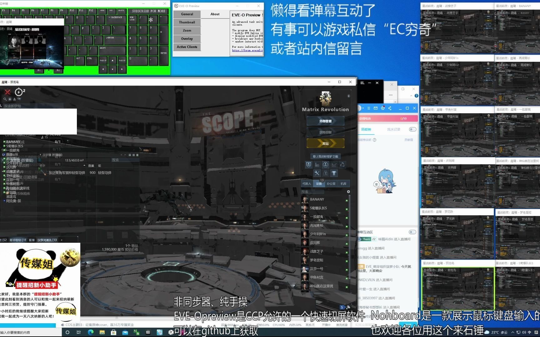
Task: Open the General tab in EVE-O Preview
Action: pos(187,14)
